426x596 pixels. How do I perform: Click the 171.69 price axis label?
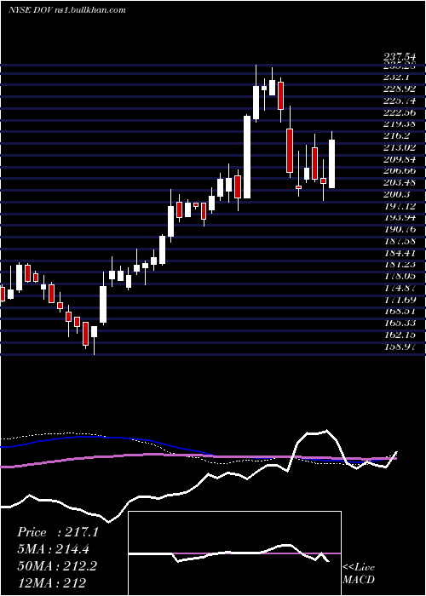pos(399,300)
